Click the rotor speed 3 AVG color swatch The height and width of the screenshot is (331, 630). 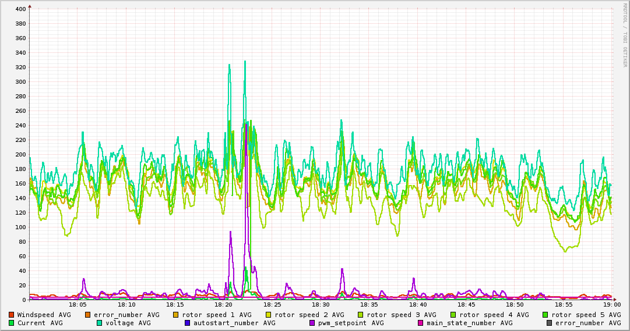[x=360, y=315]
